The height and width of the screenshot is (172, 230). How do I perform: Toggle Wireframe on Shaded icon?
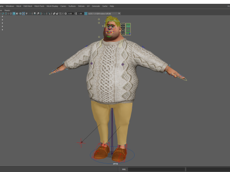click(x=20, y=13)
